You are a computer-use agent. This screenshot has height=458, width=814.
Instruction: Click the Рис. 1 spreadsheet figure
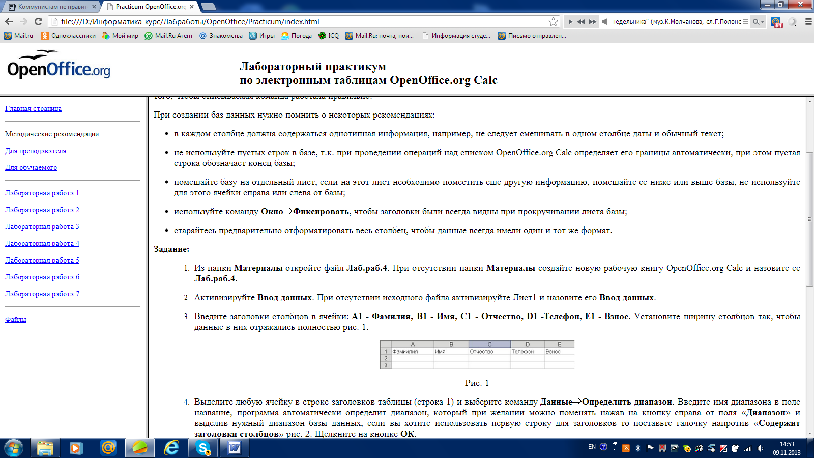coord(477,355)
